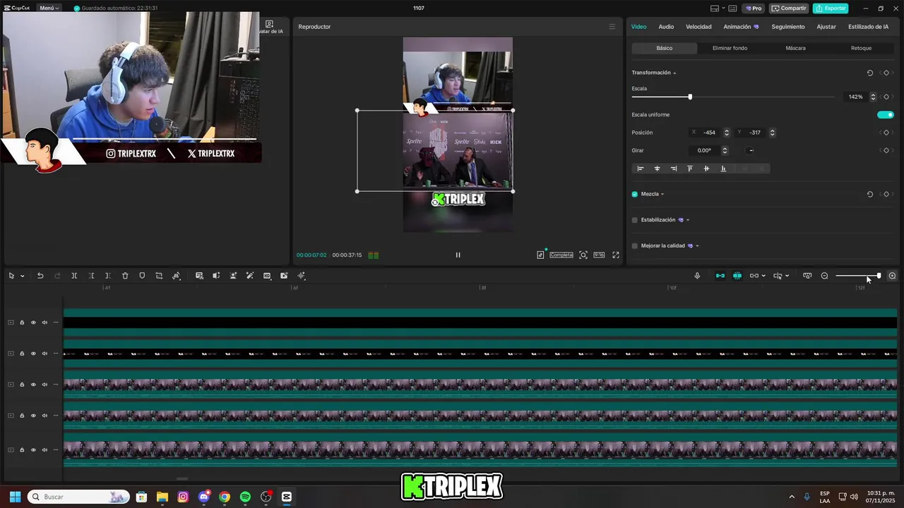
Task: Expand the Mejorar la calidad options
Action: pyautogui.click(x=697, y=246)
